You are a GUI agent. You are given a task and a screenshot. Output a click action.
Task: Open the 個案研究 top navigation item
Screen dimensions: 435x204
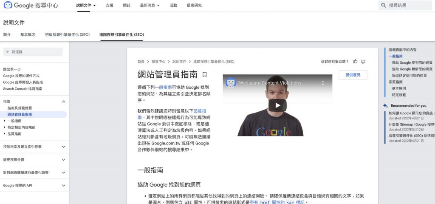point(194,5)
